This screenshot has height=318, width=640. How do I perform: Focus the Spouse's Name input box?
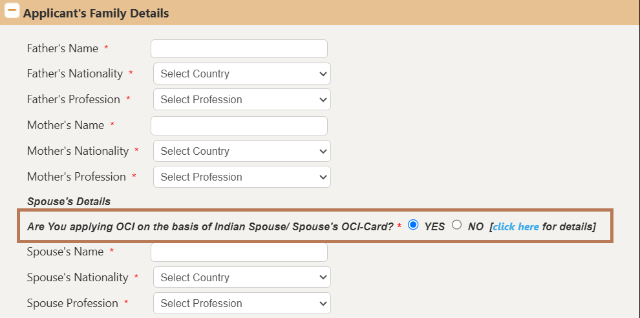[x=239, y=252]
